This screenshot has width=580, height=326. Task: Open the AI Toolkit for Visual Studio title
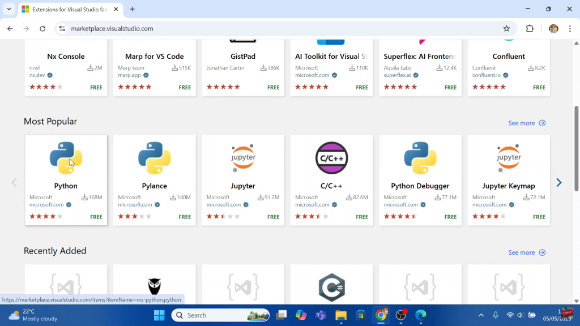click(x=331, y=56)
